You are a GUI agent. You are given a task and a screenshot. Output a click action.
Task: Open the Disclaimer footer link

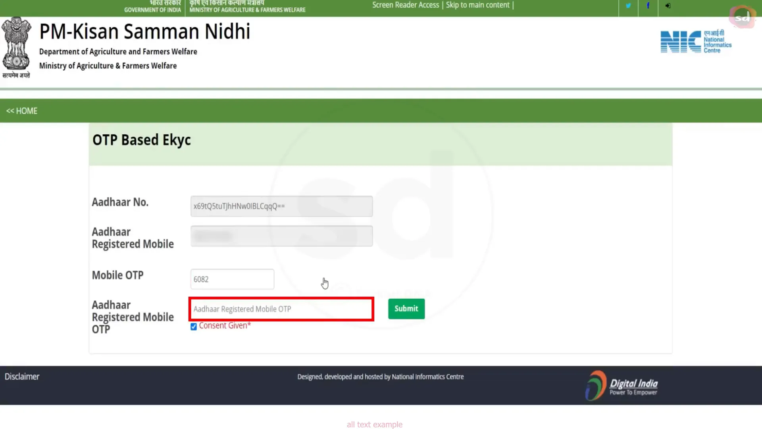coord(22,377)
